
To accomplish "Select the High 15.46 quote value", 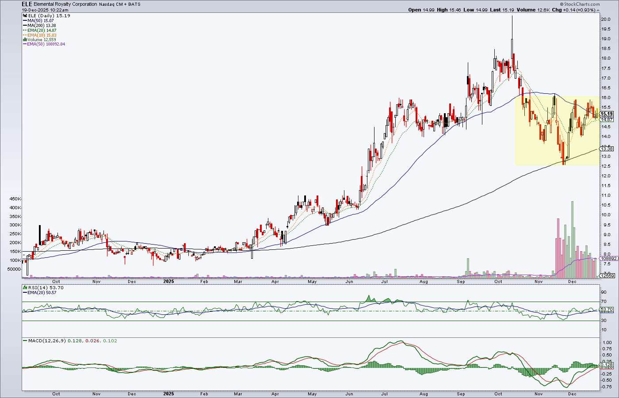I will pos(449,10).
